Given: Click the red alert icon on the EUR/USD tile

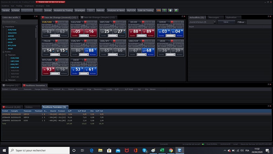Looking at the screenshot, I should [x=56, y=22].
